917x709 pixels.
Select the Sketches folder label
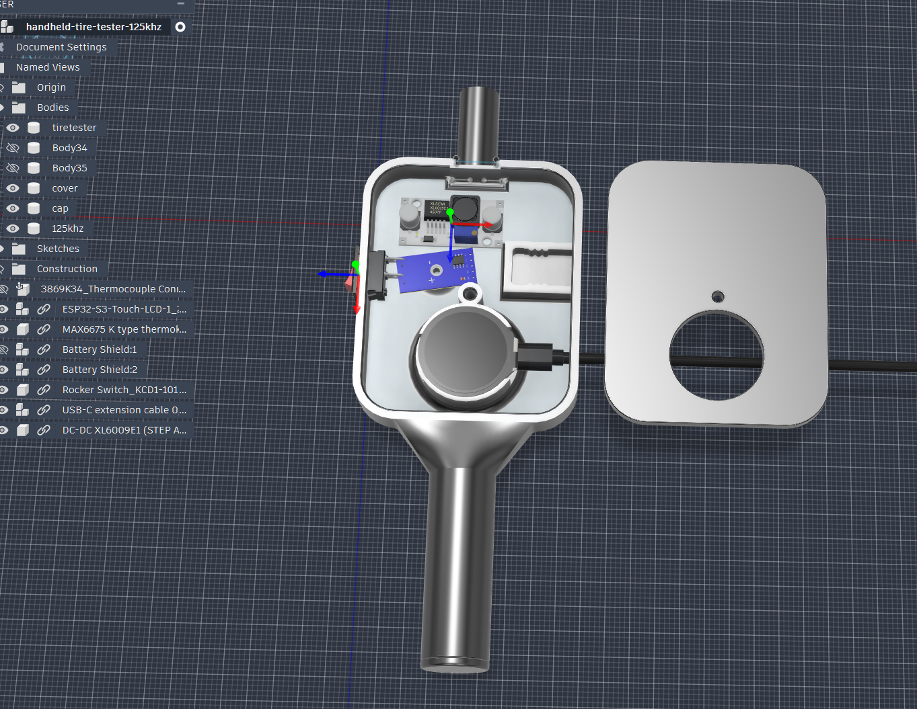(58, 249)
